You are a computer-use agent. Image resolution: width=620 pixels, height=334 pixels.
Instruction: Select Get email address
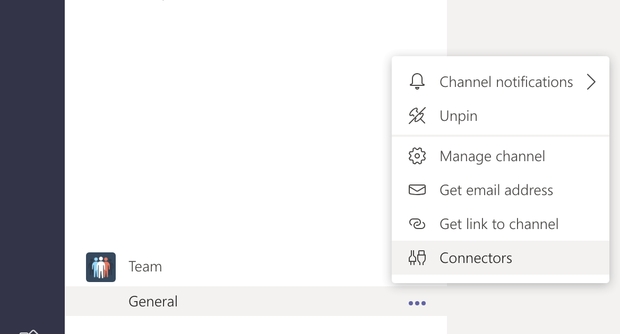500,190
